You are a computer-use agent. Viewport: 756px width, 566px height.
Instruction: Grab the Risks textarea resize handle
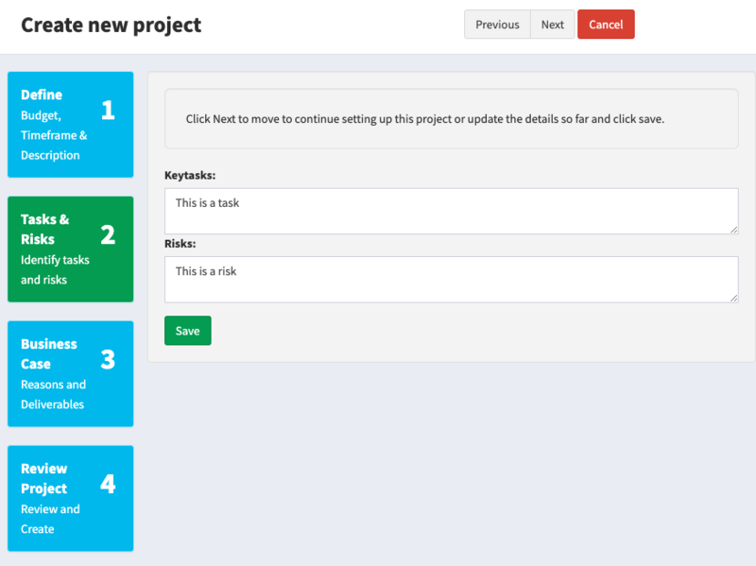point(734,299)
